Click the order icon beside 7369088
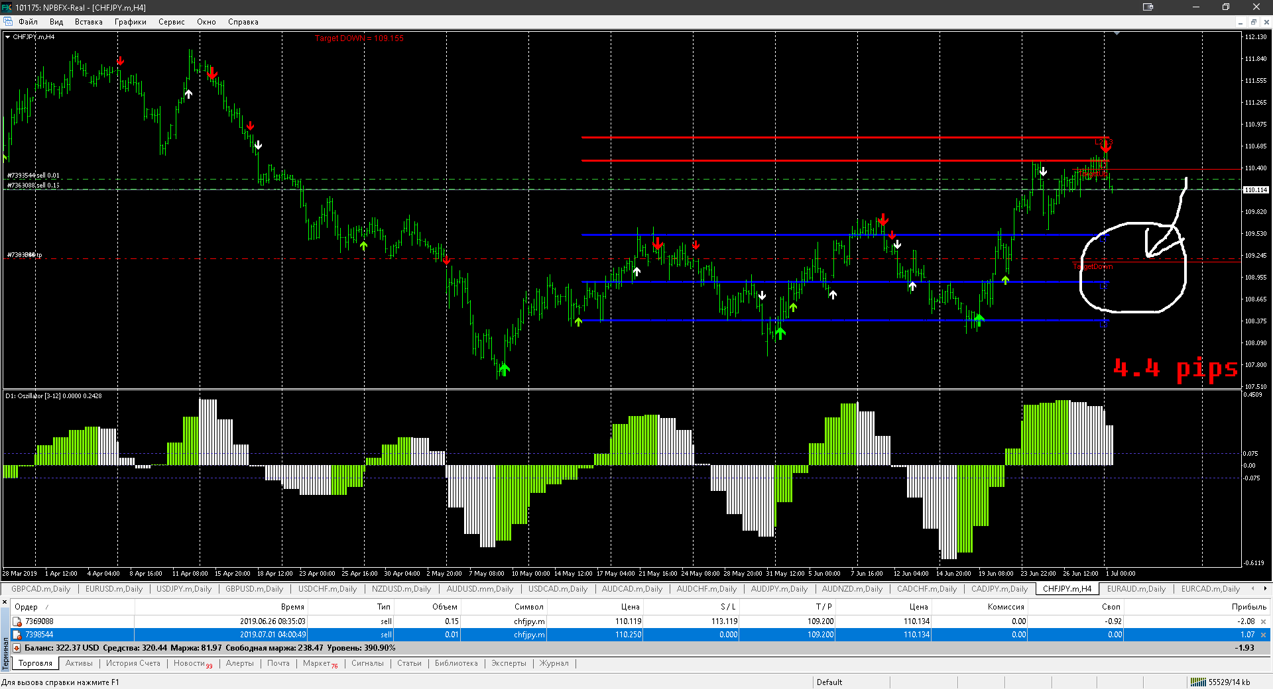The width and height of the screenshot is (1273, 689). click(x=17, y=621)
